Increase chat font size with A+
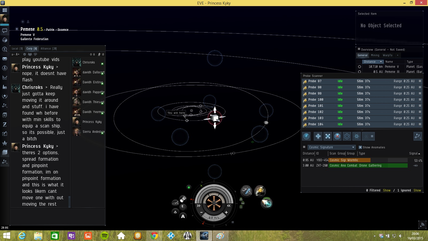Screen dimensions: 428x241 click(18, 54)
